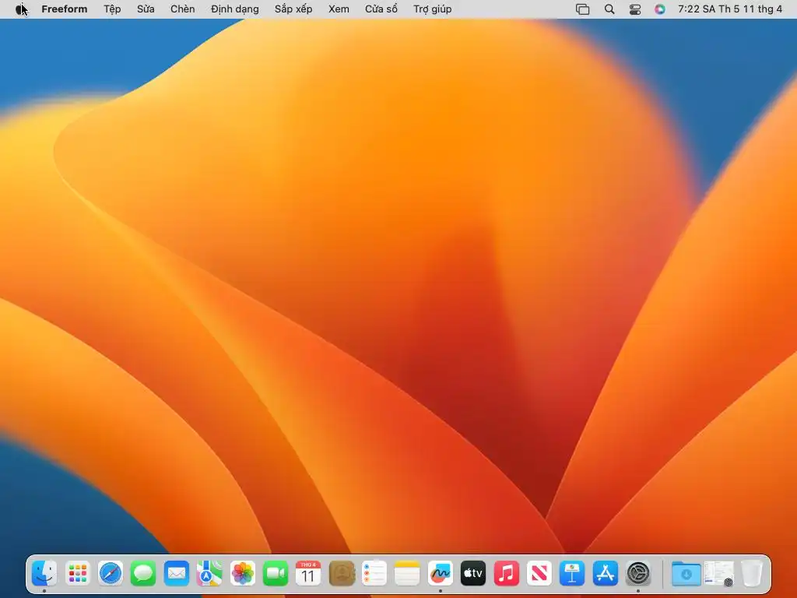Open the Trợ giúp menu

click(432, 9)
